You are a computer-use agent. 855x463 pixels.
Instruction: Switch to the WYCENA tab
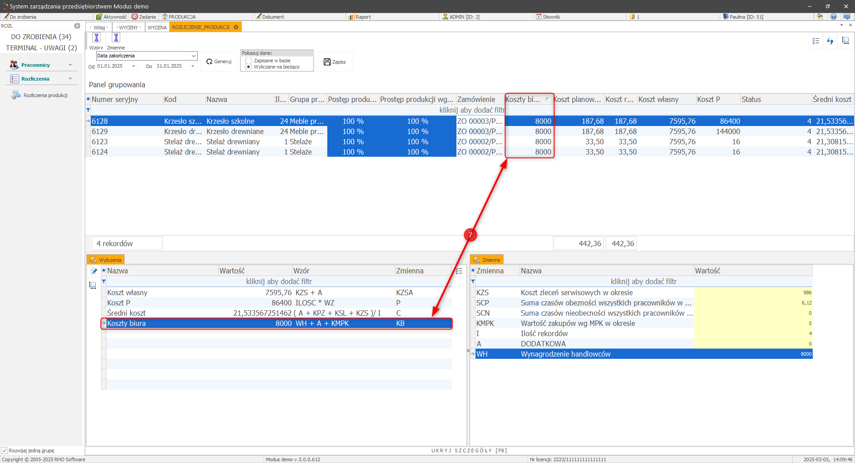157,28
